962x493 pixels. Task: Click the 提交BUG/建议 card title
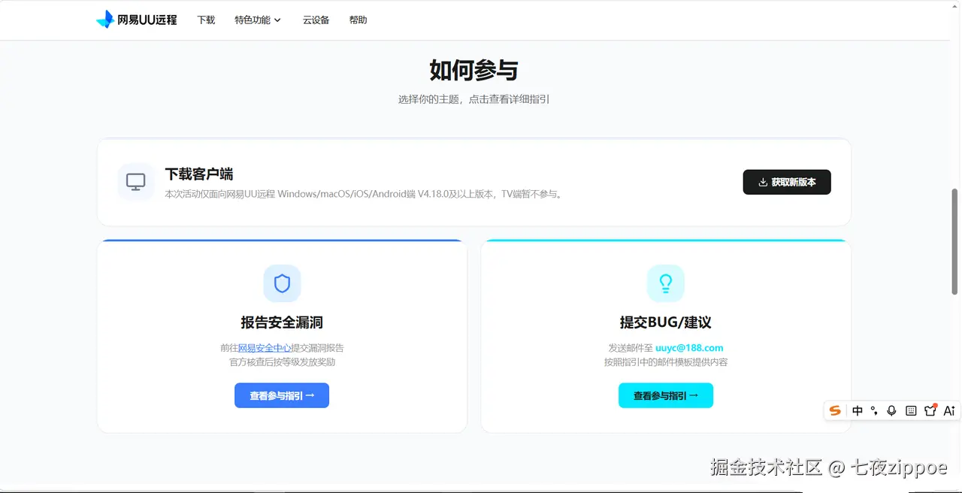666,322
